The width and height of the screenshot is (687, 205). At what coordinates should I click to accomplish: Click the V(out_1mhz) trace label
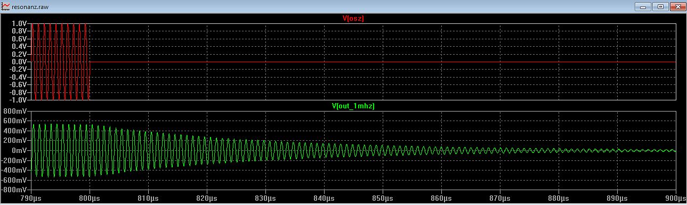tap(353, 106)
